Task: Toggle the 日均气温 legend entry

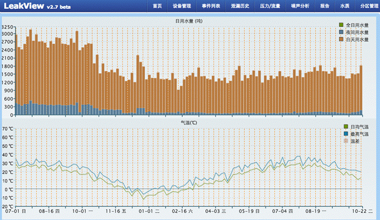Action: [x=345, y=127]
